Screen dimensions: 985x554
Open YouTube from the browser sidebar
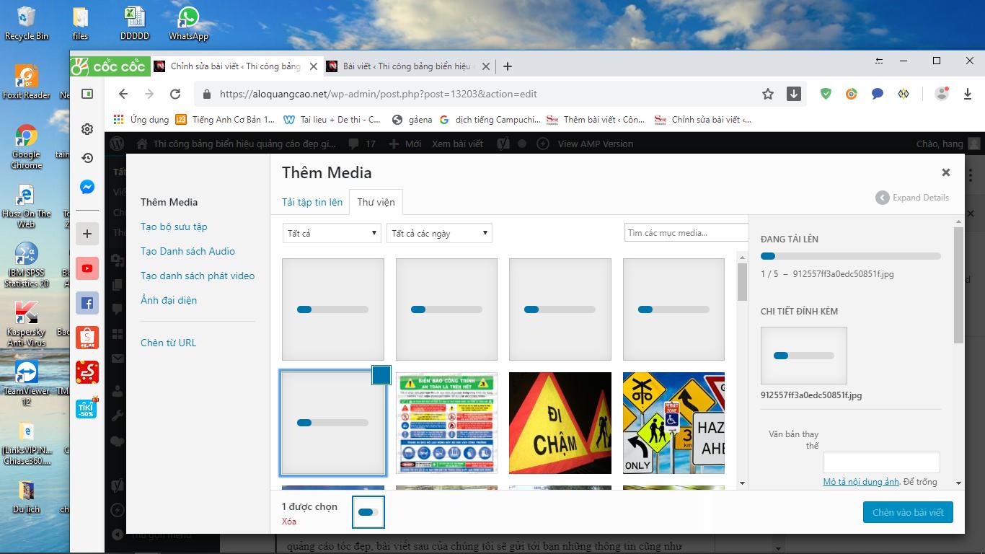[87, 268]
